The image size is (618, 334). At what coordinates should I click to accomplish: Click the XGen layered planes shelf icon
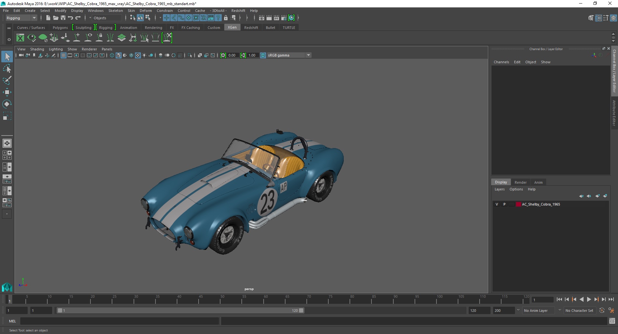[x=122, y=38]
